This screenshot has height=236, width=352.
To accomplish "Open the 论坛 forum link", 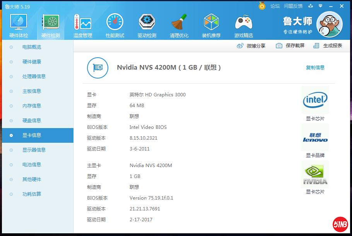I will (x=275, y=6).
